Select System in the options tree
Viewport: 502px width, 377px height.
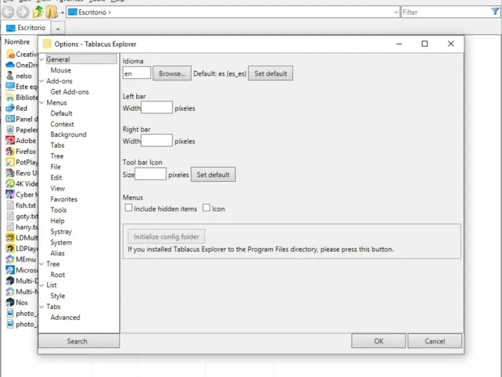(x=61, y=243)
